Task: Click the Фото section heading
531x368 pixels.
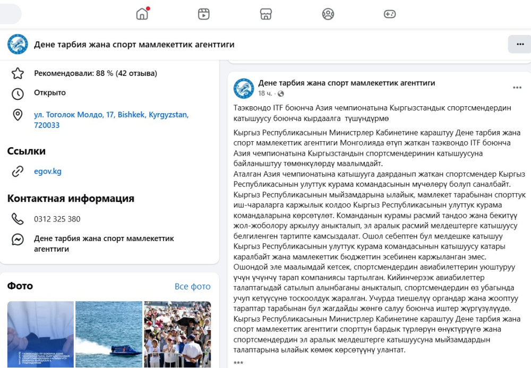Action: click(x=20, y=286)
